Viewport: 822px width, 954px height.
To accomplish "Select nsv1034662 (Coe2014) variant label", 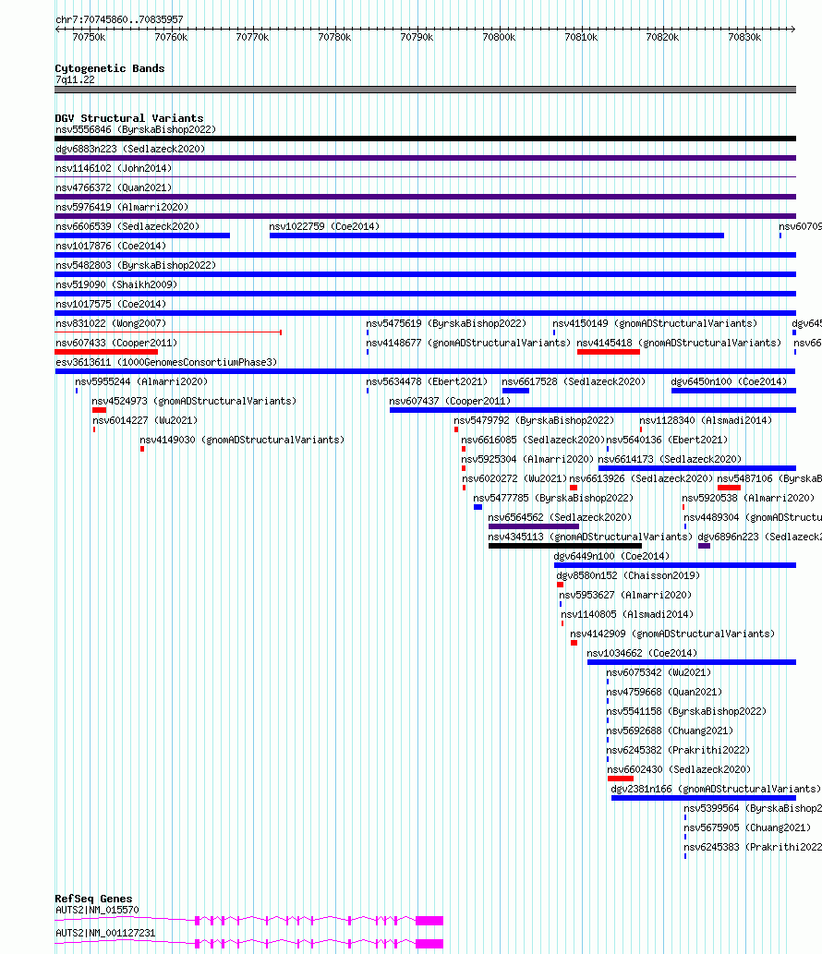I will 642,656.
